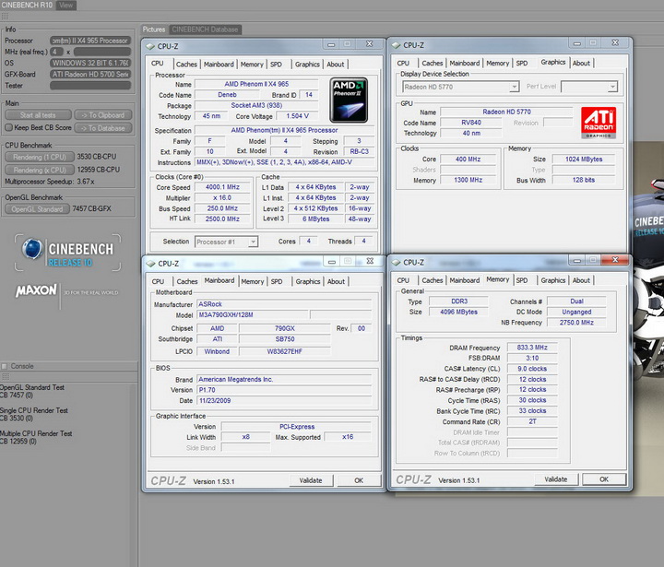Open SPD tab in the top-left CPU-Z window
Screen dimensions: 664x567
tap(276, 65)
